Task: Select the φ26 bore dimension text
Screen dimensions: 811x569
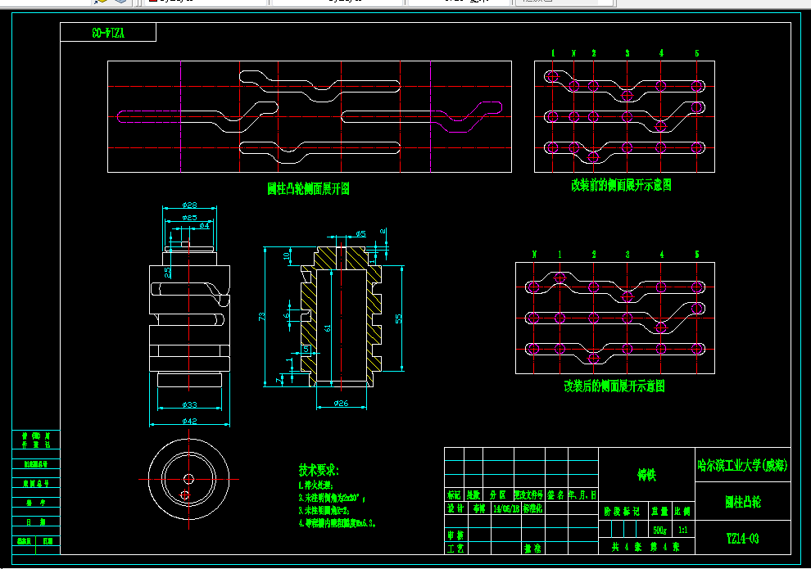Action: click(341, 403)
